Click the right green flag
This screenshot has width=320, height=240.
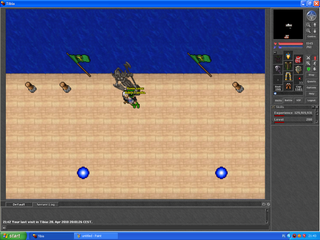point(200,64)
